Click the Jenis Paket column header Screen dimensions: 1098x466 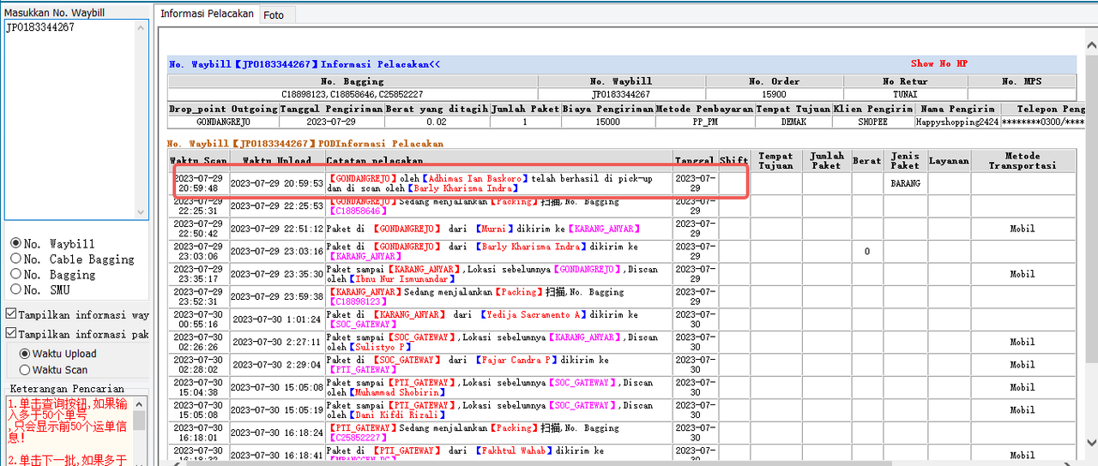point(905,161)
